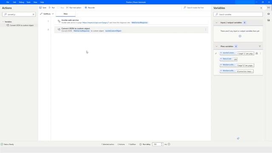The height and width of the screenshot is (153, 272).
Task: Toggle the Variables pane icon in right sidebar
Action: point(268,8)
